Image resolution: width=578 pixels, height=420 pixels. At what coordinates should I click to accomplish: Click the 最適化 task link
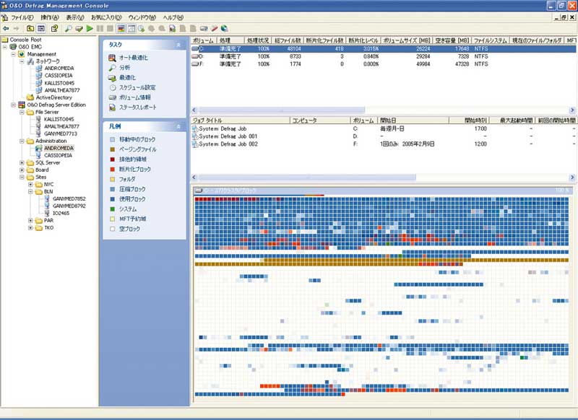[128, 78]
